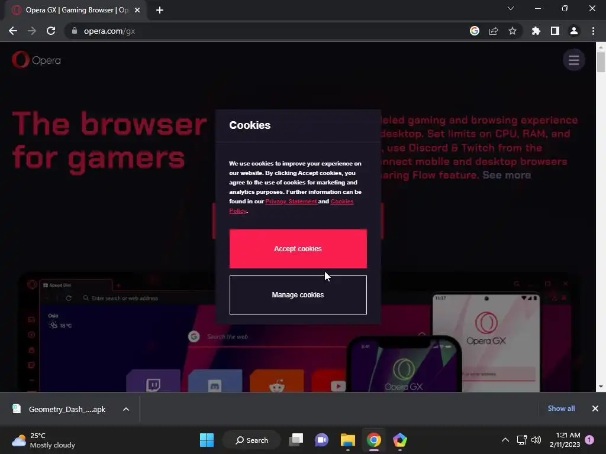Show all downloads

tap(561, 408)
